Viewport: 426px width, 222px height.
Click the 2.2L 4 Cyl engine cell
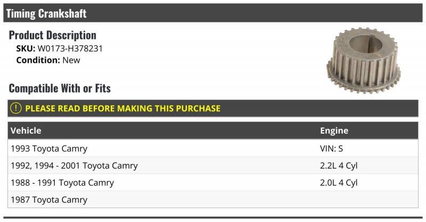coord(339,166)
